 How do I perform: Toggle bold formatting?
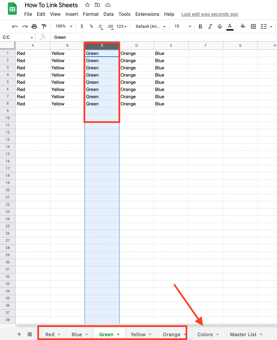(200, 26)
